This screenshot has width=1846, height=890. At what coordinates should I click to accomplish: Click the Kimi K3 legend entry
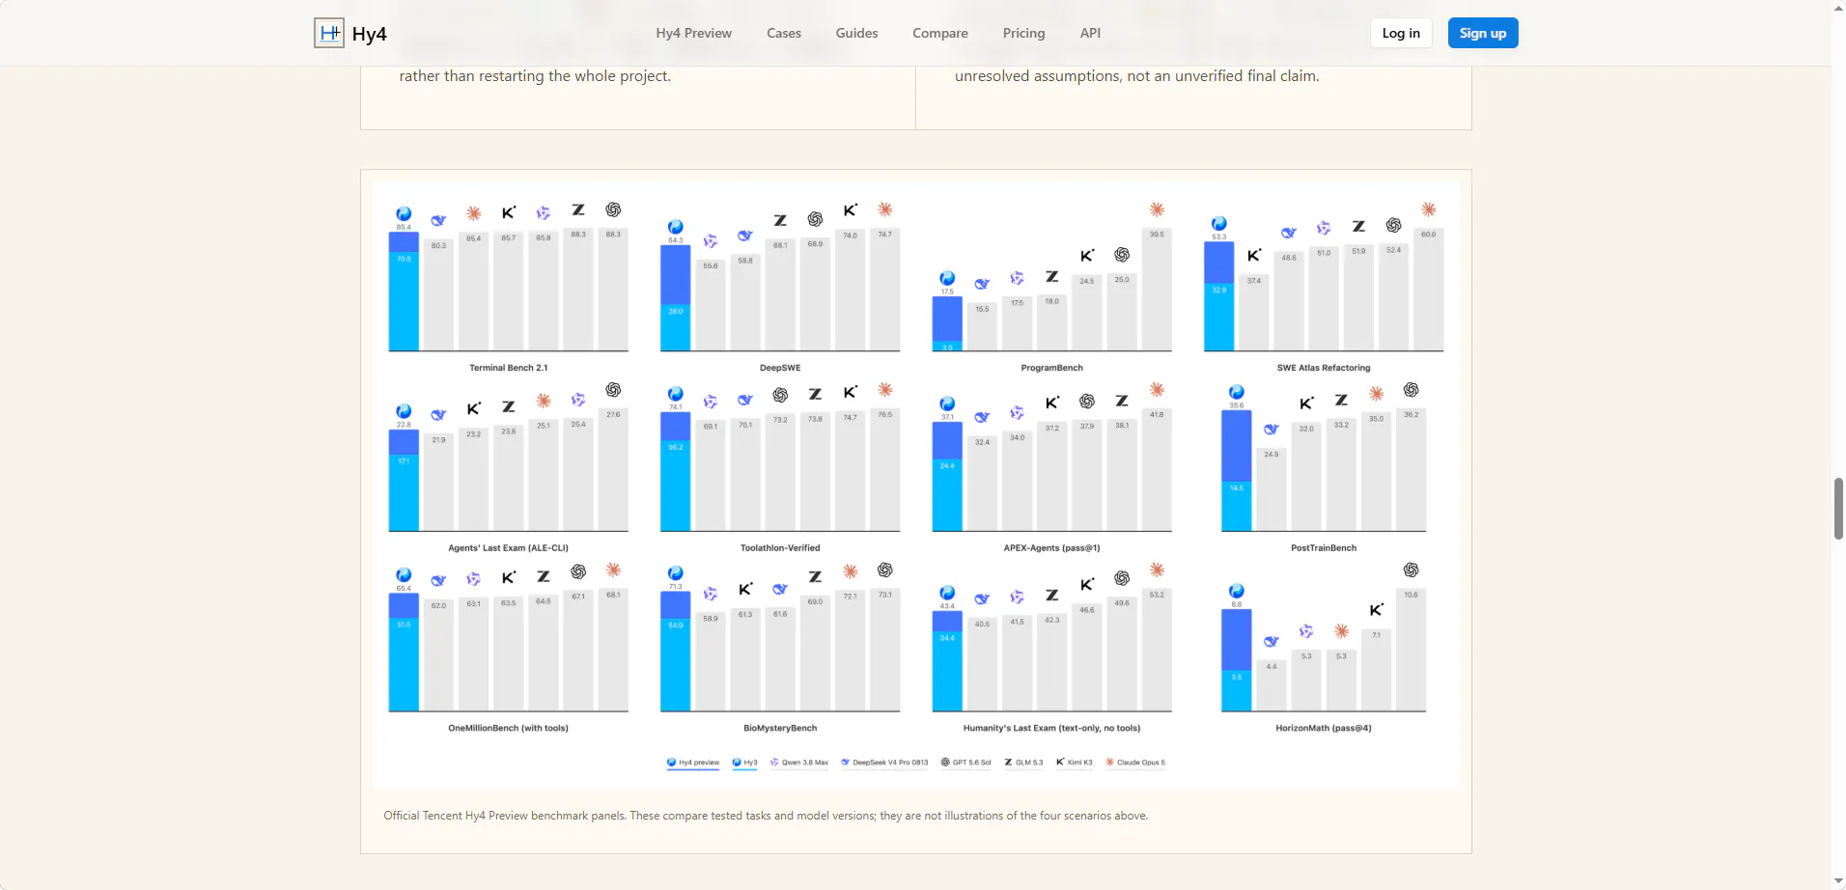point(1075,763)
